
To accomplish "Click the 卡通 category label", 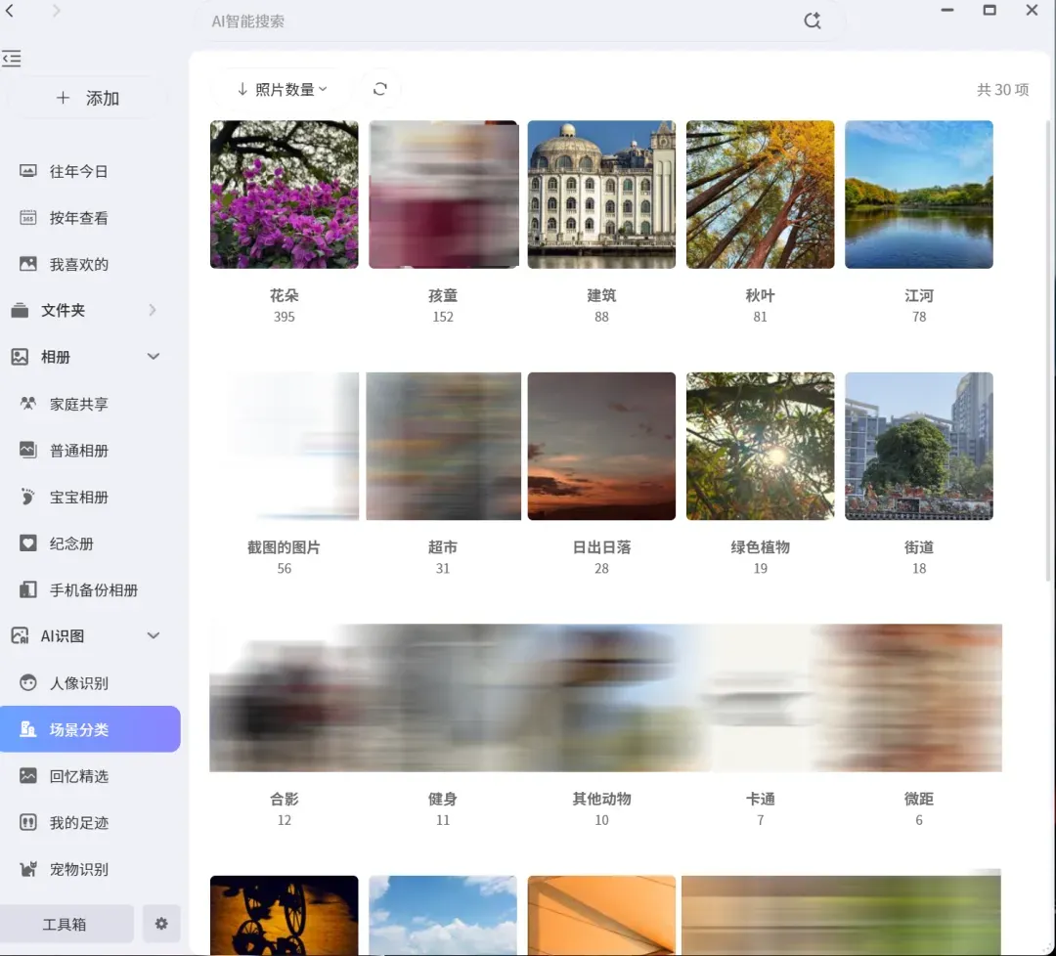I will coord(761,800).
